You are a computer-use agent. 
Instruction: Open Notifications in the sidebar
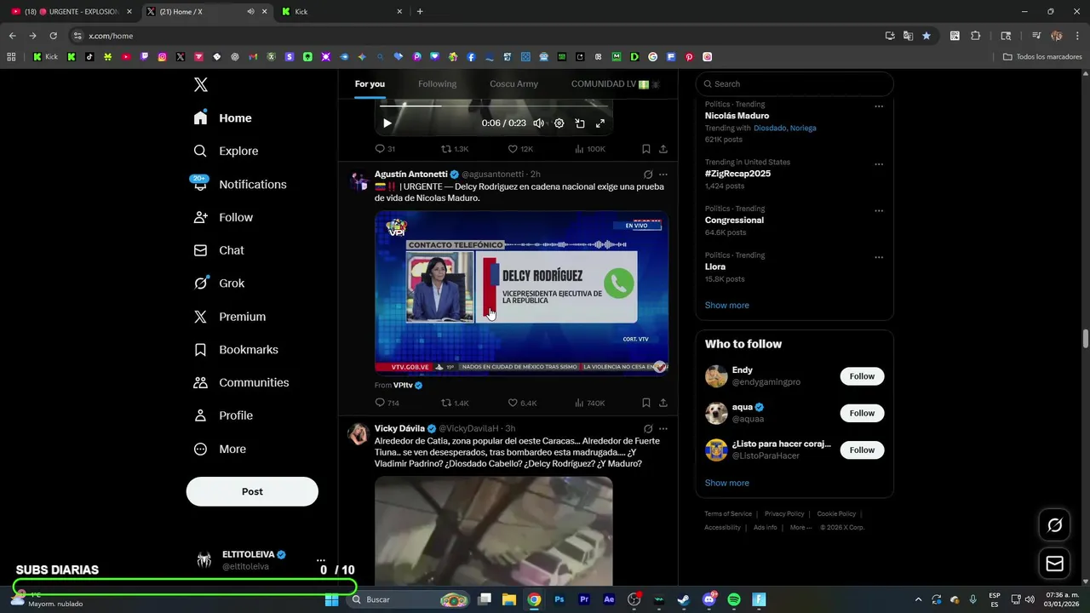pos(239,184)
